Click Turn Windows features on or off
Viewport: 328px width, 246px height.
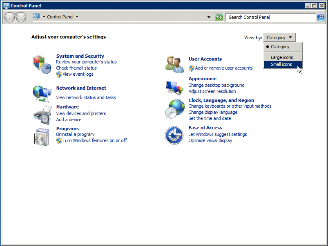coord(95,140)
